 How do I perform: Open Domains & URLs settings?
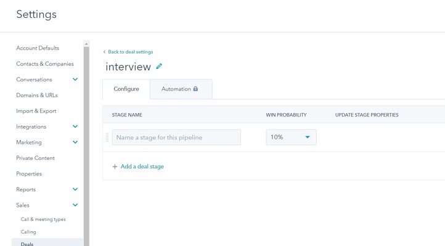pyautogui.click(x=37, y=95)
